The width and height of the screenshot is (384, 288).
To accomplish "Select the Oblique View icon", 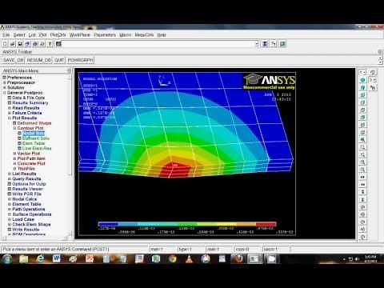I will 362,87.
